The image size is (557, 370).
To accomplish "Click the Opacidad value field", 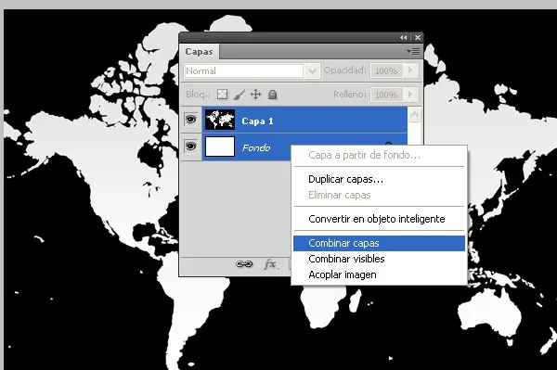I will point(386,71).
